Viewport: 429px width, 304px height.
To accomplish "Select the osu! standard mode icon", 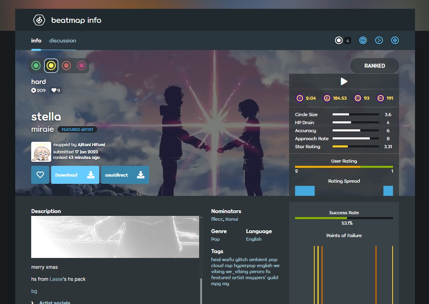I will click(x=339, y=40).
